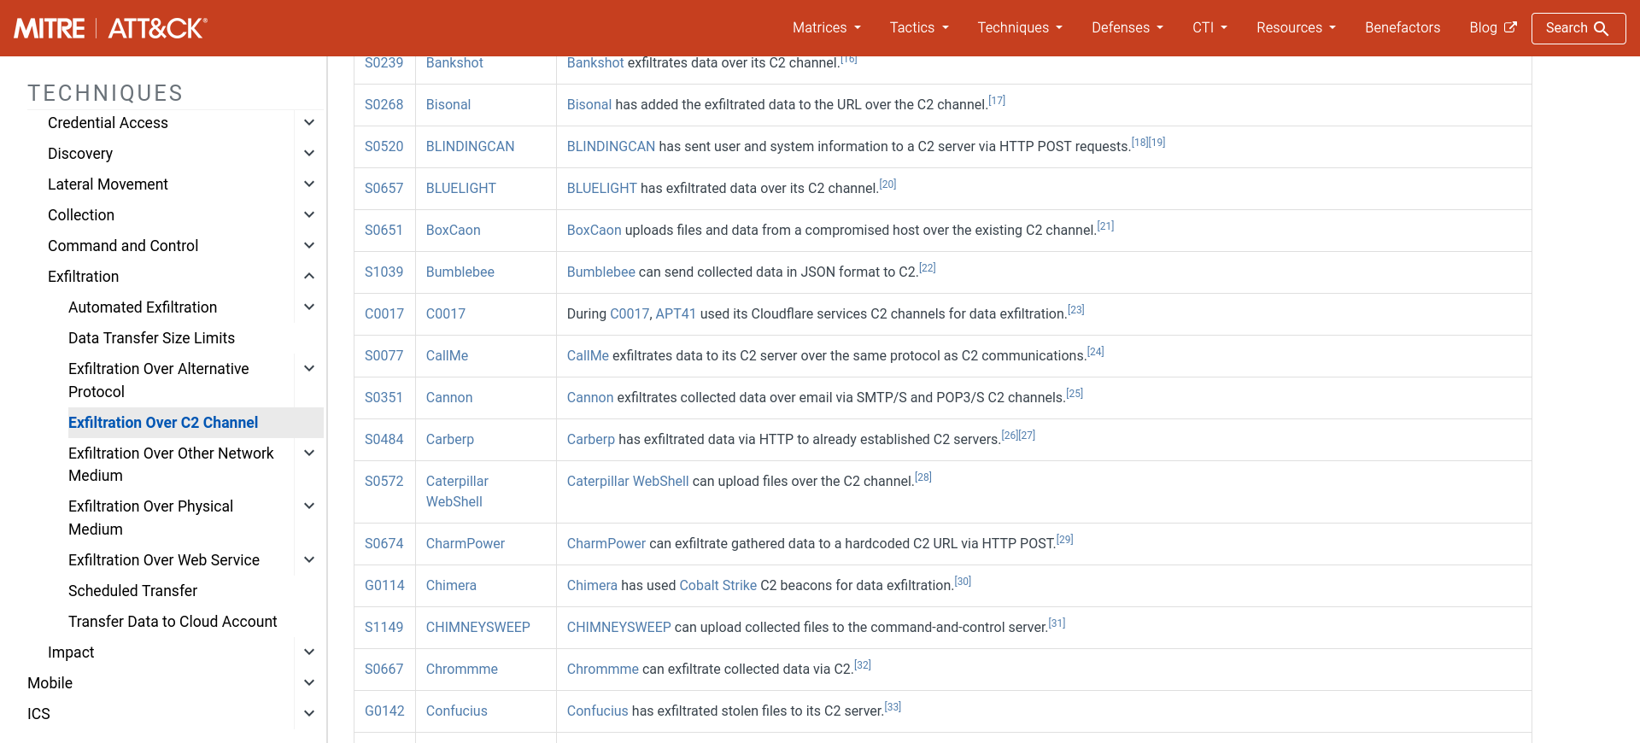This screenshot has height=743, width=1640.
Task: Open the Caterpillar WebShell name link
Action: coord(457,492)
